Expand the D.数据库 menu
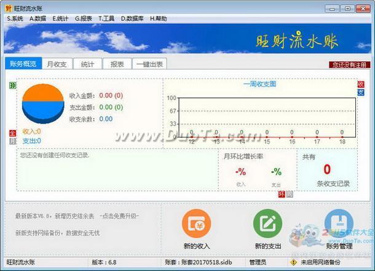This screenshot has height=271, width=375. click(x=132, y=18)
